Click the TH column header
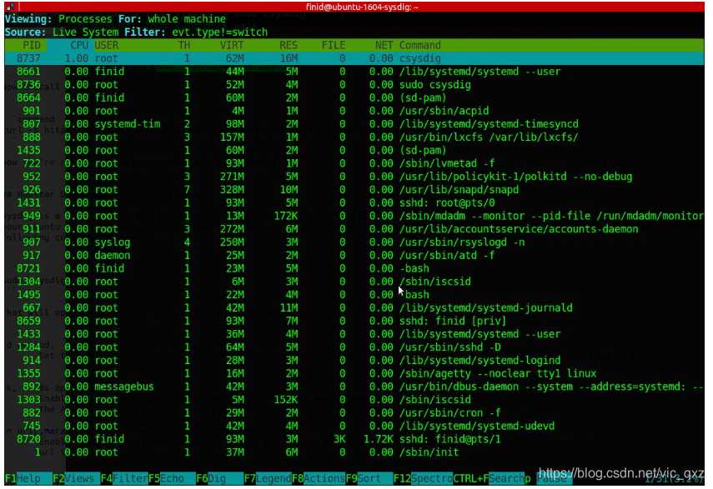The width and height of the screenshot is (713, 489). pos(184,46)
